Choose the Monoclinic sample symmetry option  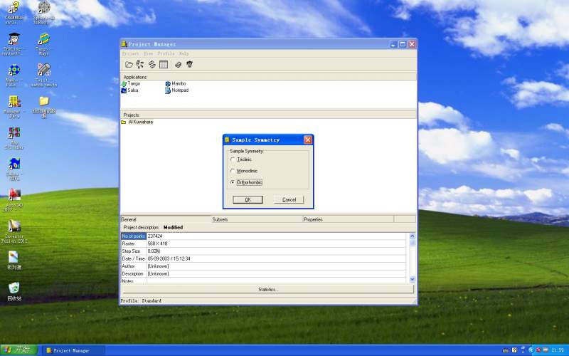[x=244, y=171]
